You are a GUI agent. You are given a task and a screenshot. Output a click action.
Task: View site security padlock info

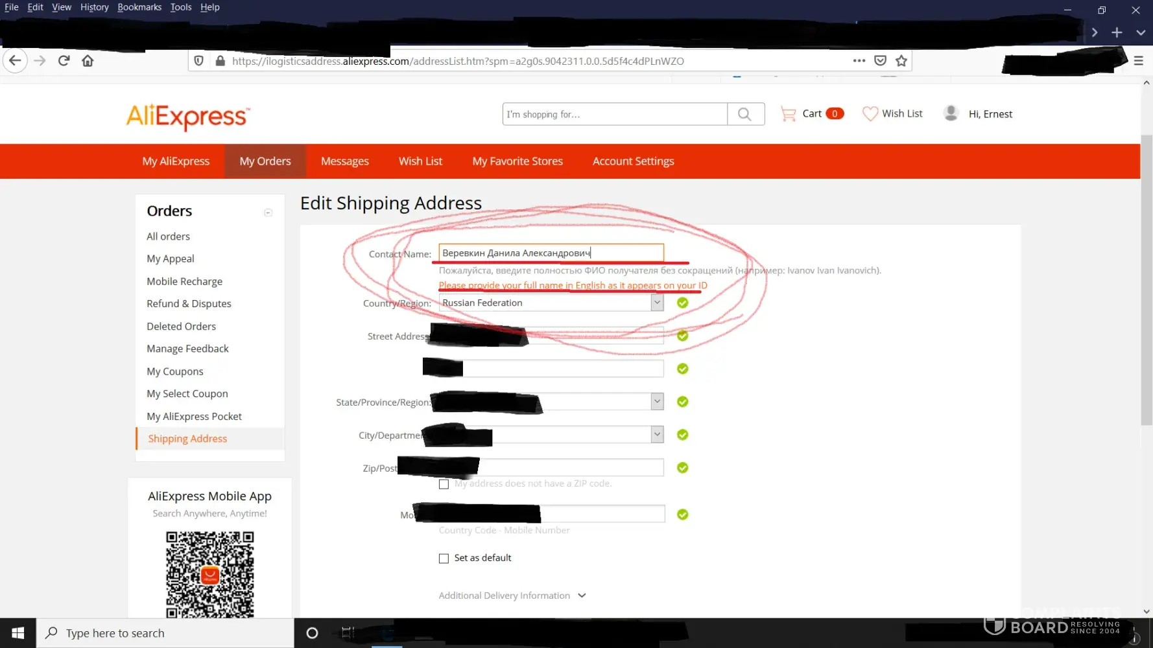click(220, 61)
